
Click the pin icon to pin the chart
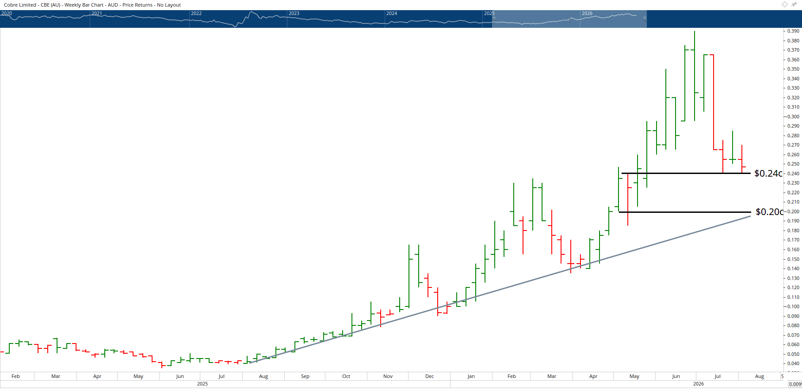coord(794,4)
